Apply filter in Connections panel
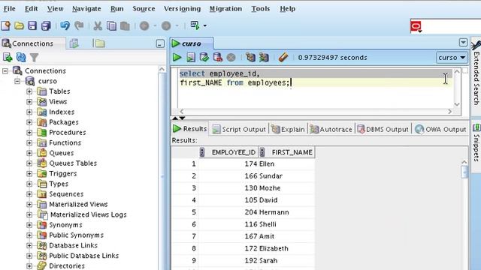Screen dimensions: 481x270 pos(34,57)
